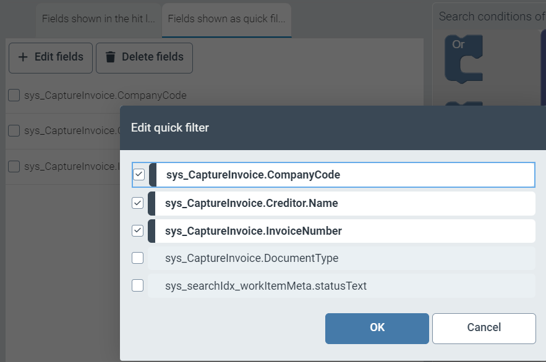
Task: Click the plus icon on Edit fields
Action: click(x=22, y=57)
